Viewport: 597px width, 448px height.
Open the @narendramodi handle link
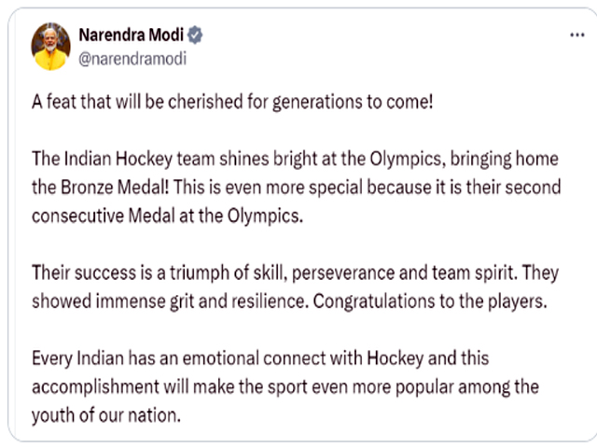[x=132, y=59]
